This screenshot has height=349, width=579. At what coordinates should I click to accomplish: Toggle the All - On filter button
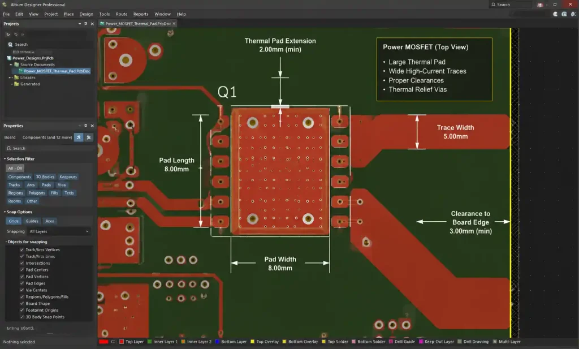point(15,168)
